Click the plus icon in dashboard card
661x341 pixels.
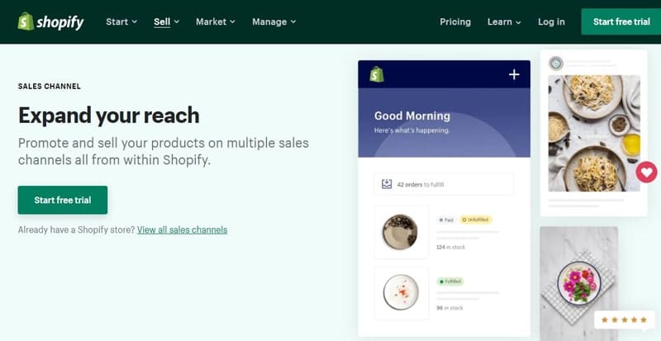[514, 74]
